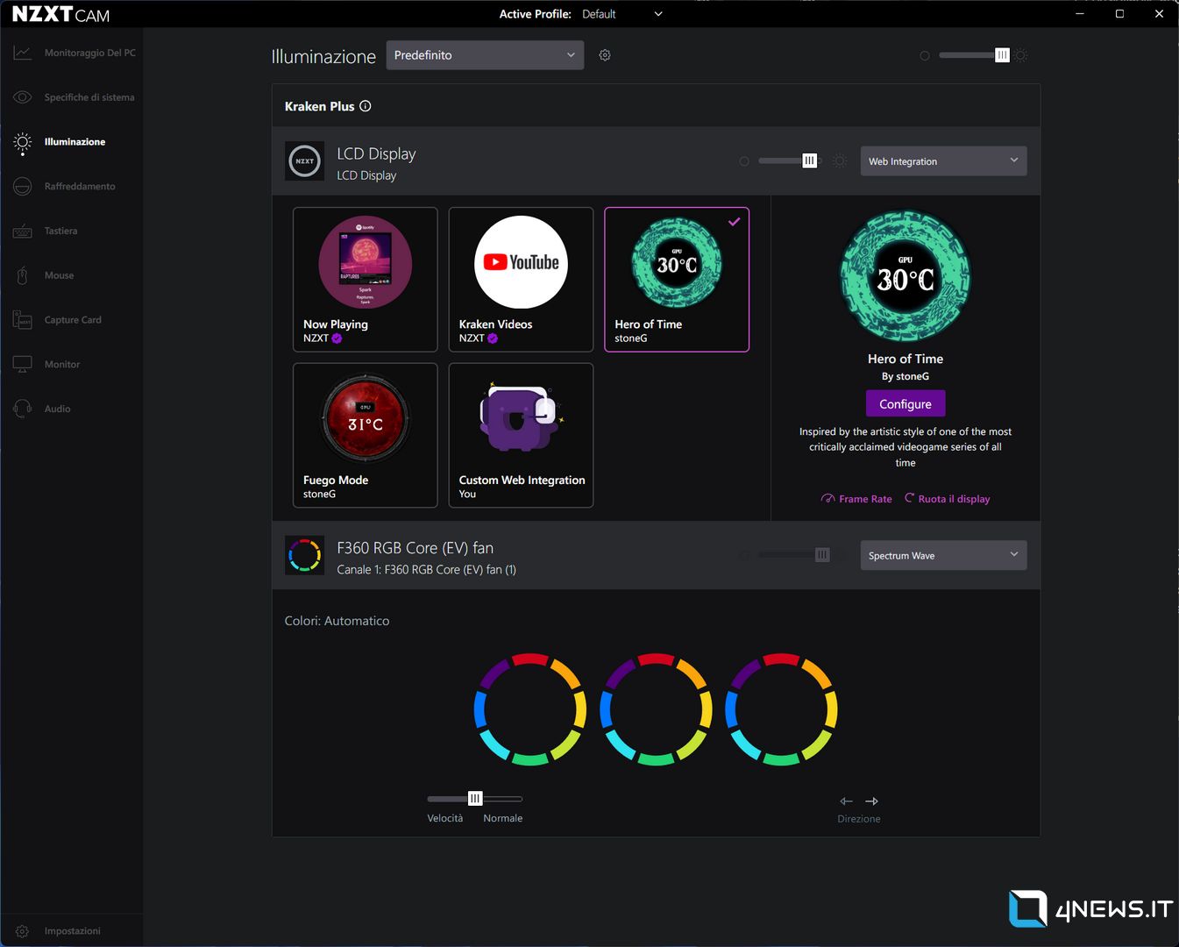Expand the Spectrum Wave effect dropdown

click(943, 556)
